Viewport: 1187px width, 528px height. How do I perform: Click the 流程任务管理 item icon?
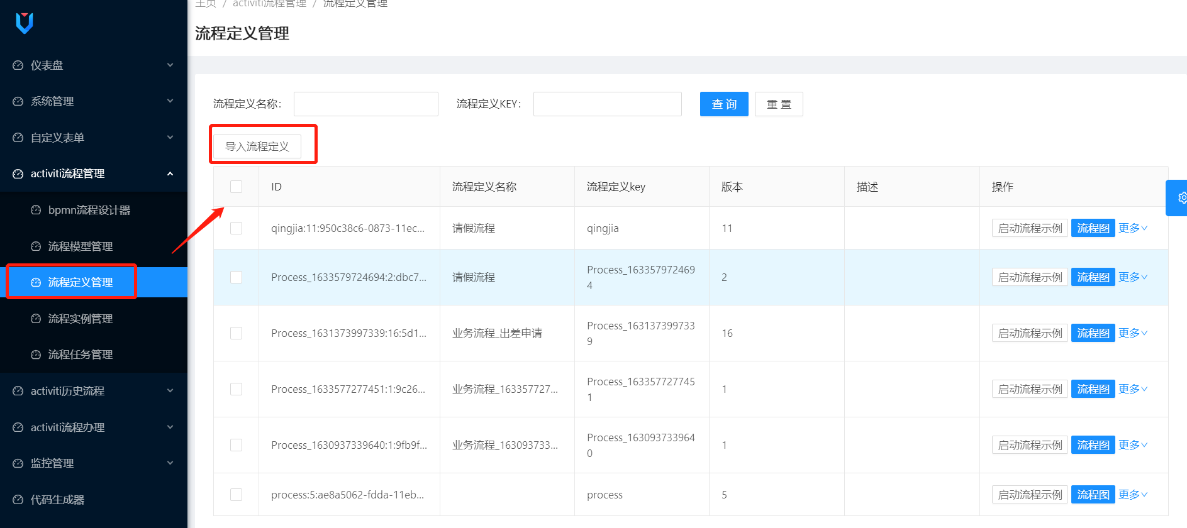click(36, 355)
